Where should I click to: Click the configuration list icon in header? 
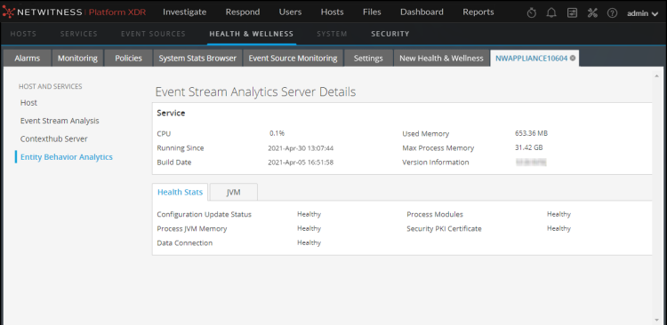coord(572,12)
